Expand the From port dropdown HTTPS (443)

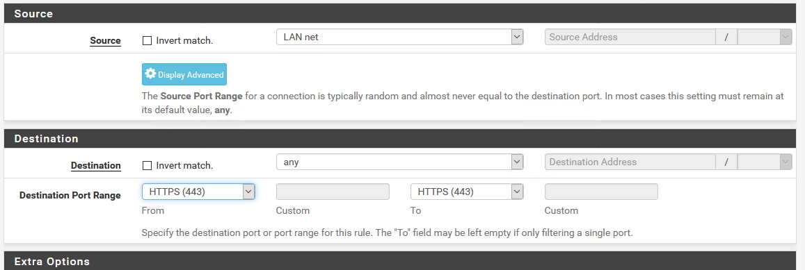point(198,192)
